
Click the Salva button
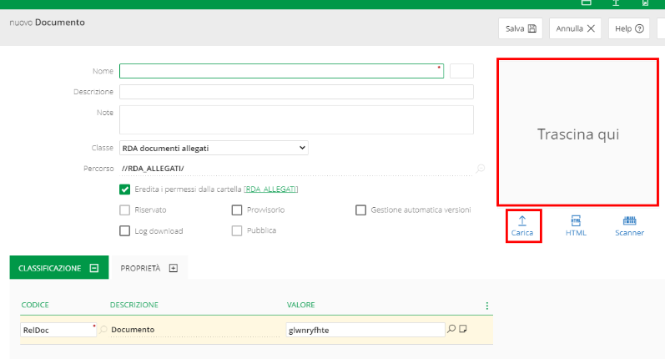(521, 28)
